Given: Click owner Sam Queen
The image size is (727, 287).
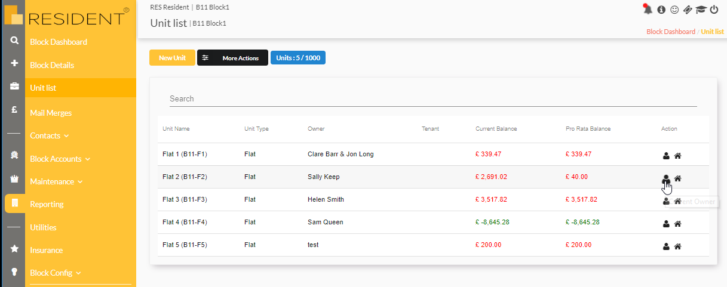Looking at the screenshot, I should point(326,222).
